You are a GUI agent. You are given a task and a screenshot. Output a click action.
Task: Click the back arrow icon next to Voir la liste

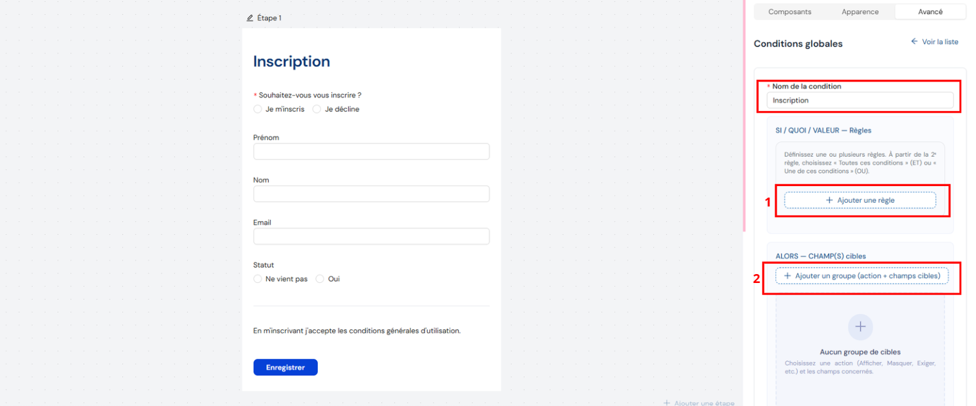(x=914, y=41)
